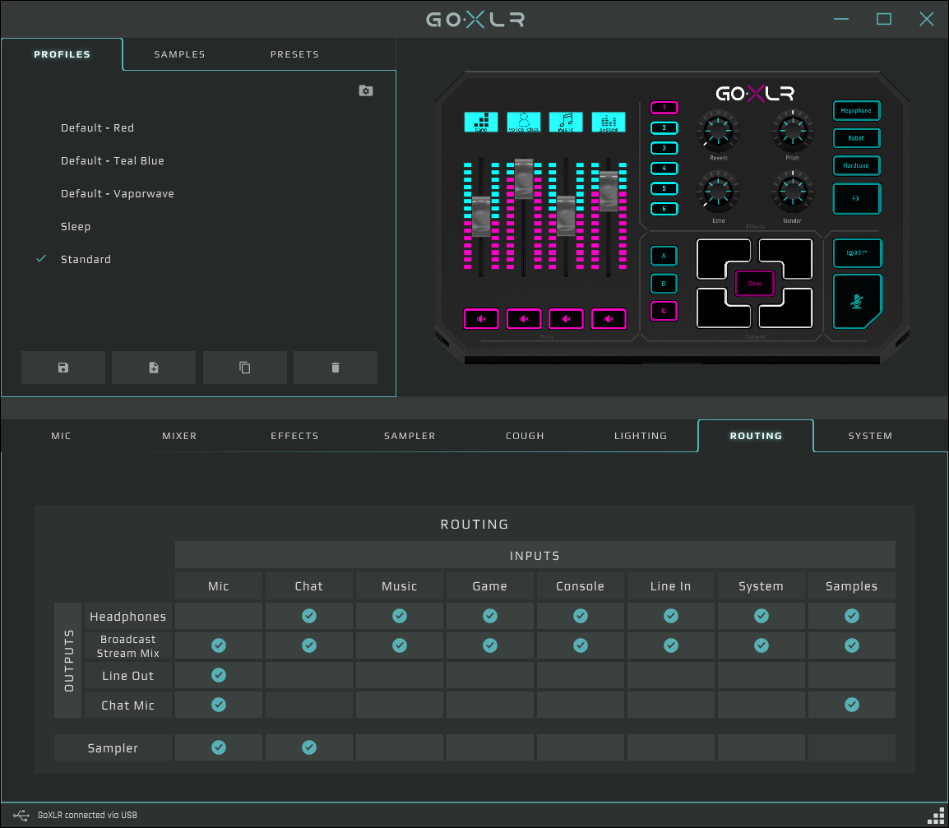Image resolution: width=949 pixels, height=828 pixels.
Task: Enable Mic routing to Headphones
Action: tap(219, 616)
